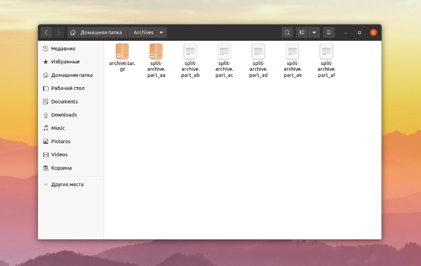
Task: Toggle the list view icon button
Action: tap(302, 33)
